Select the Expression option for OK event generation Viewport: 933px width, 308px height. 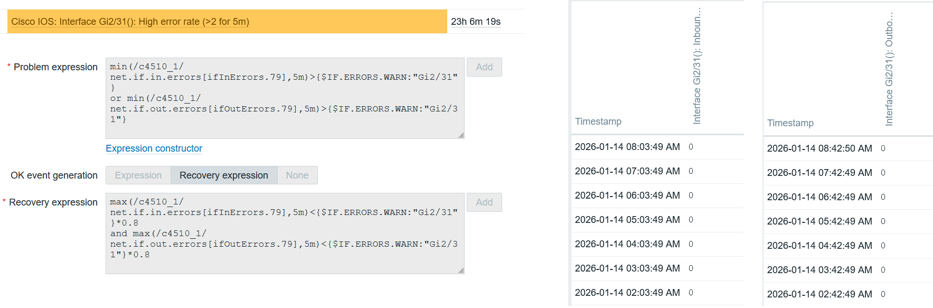click(x=138, y=175)
